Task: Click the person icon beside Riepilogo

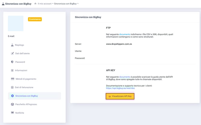Action: (12, 45)
